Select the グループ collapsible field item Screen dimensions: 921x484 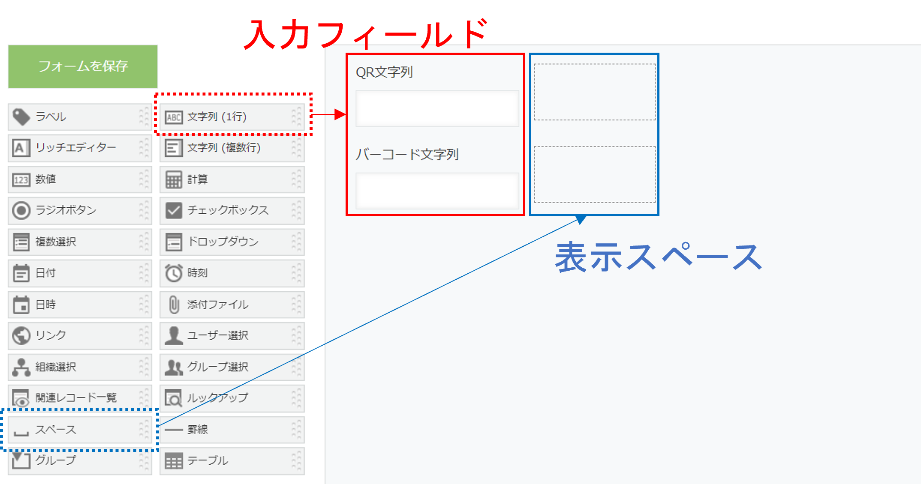[x=79, y=461]
